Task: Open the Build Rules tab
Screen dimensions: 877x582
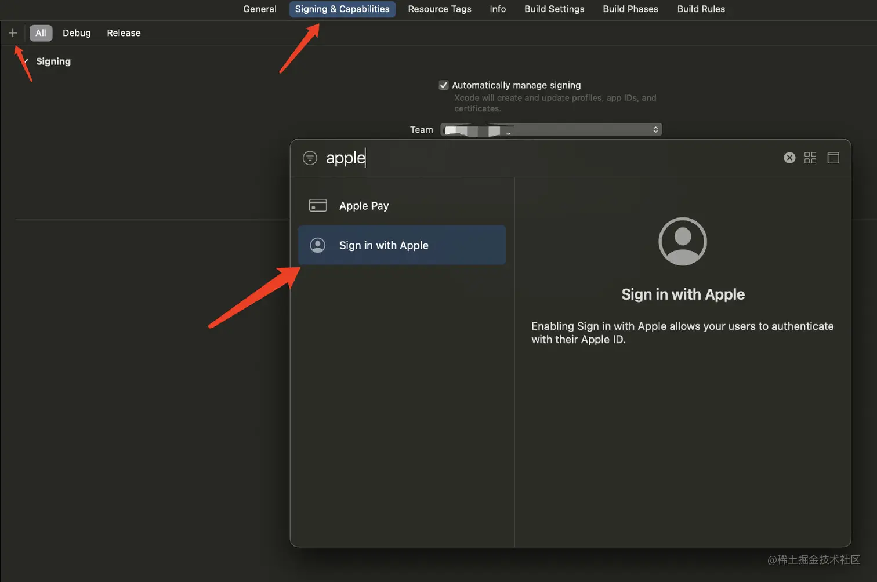Action: tap(701, 9)
